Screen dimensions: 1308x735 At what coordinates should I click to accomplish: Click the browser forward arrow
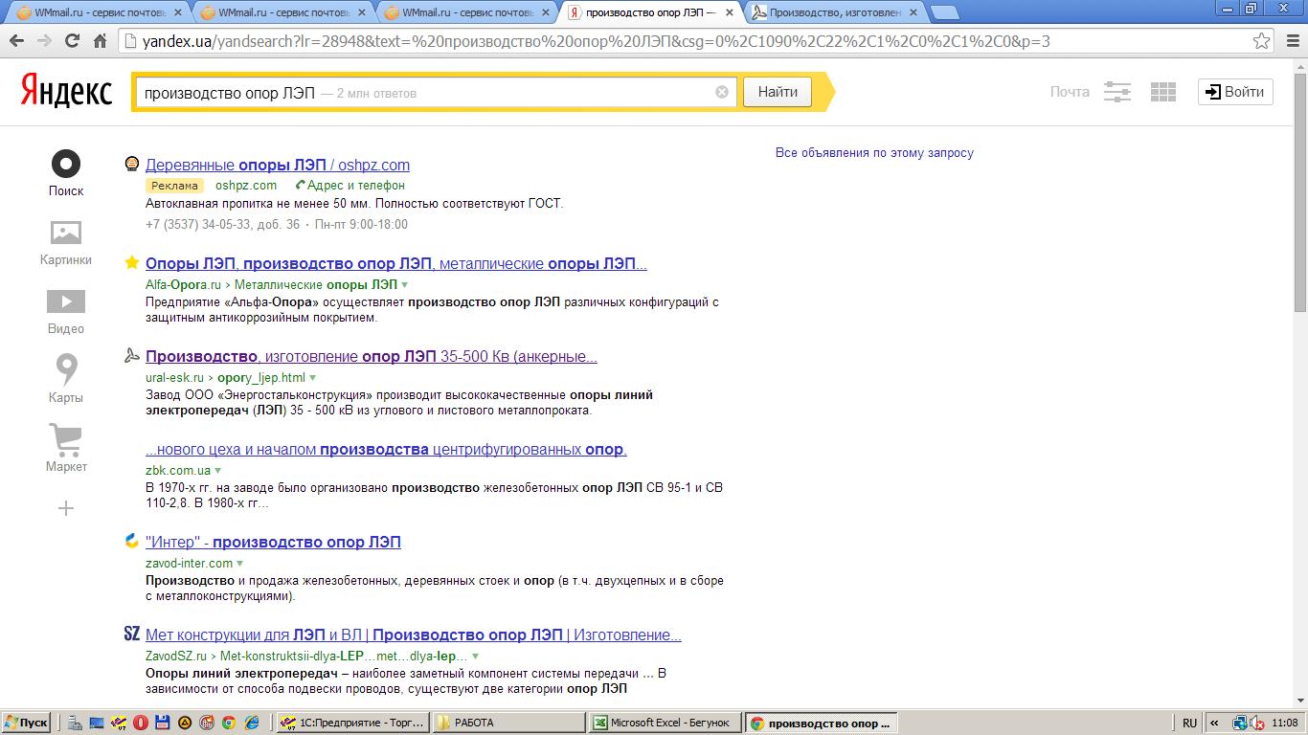tap(44, 41)
